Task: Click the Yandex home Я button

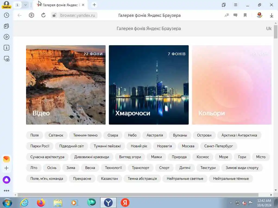Action: click(31, 15)
